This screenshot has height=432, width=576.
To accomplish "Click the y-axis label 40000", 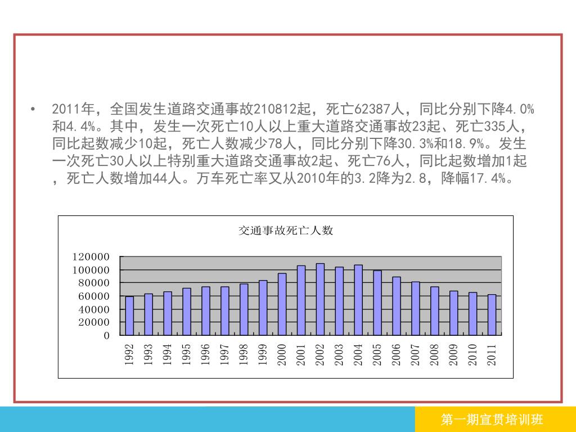I will pos(94,309).
